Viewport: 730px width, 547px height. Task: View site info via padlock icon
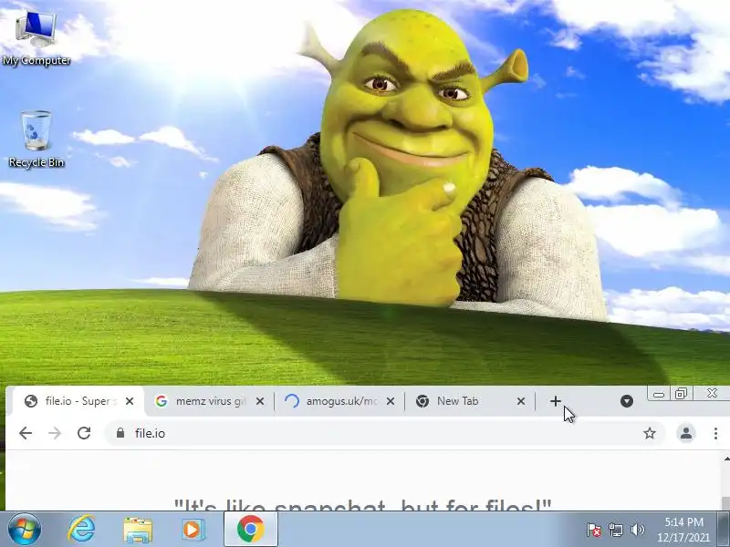tap(120, 434)
